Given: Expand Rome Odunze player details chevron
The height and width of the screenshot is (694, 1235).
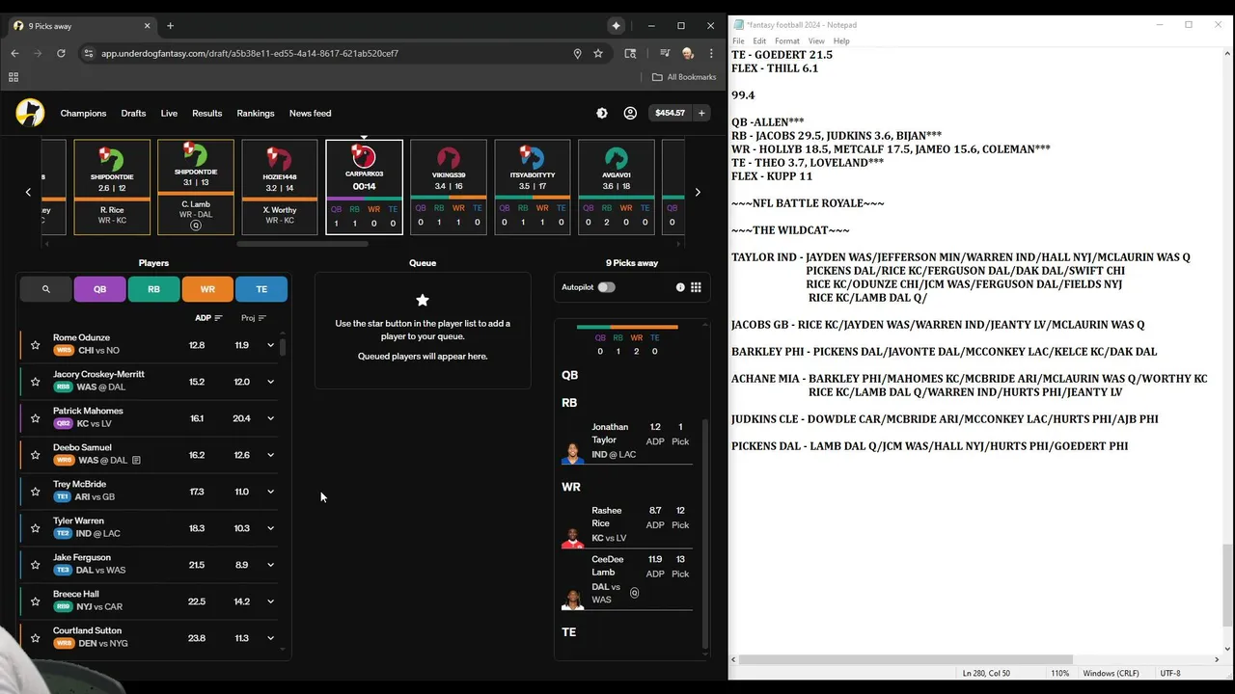Looking at the screenshot, I should (270, 345).
